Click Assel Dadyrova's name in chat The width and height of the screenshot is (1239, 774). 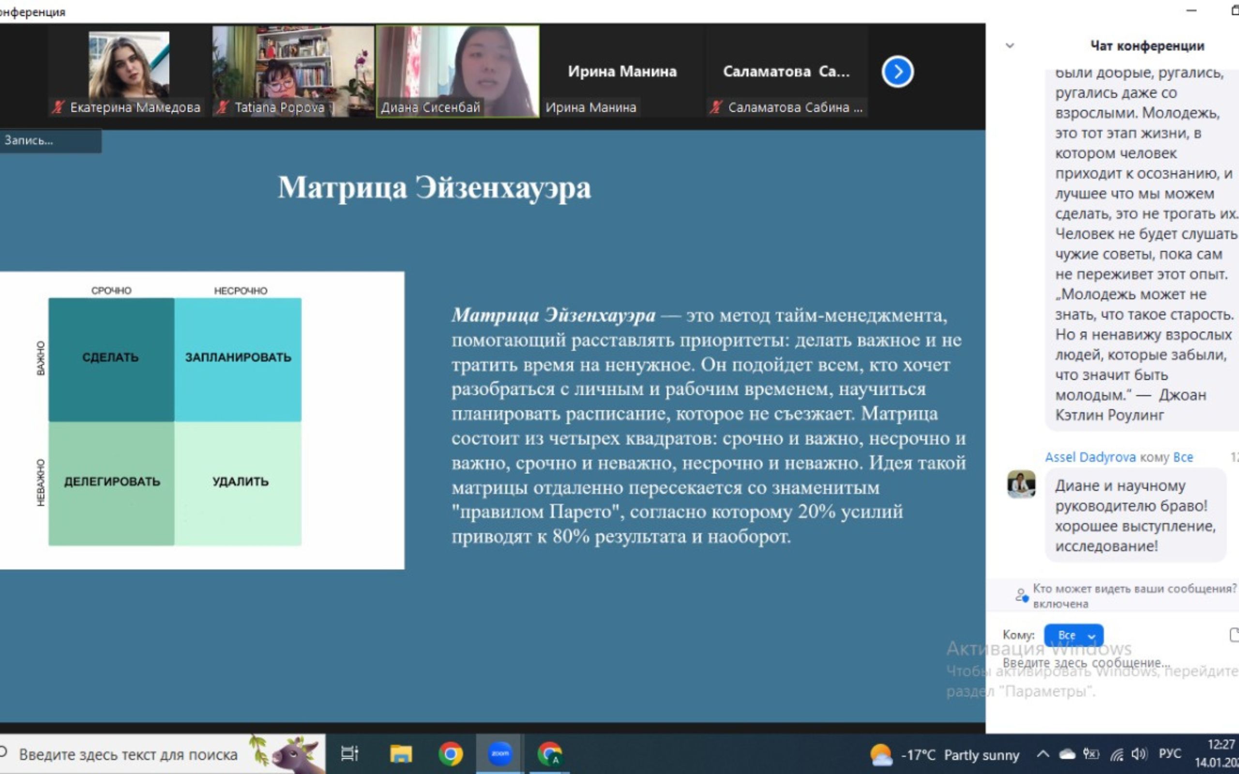[1089, 457]
